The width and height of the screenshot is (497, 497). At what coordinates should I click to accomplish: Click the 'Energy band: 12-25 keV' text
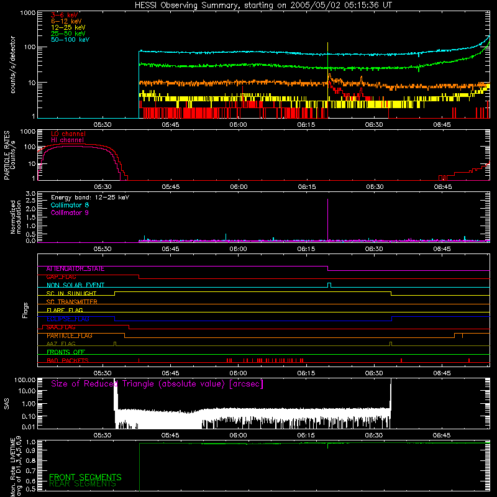click(x=90, y=198)
